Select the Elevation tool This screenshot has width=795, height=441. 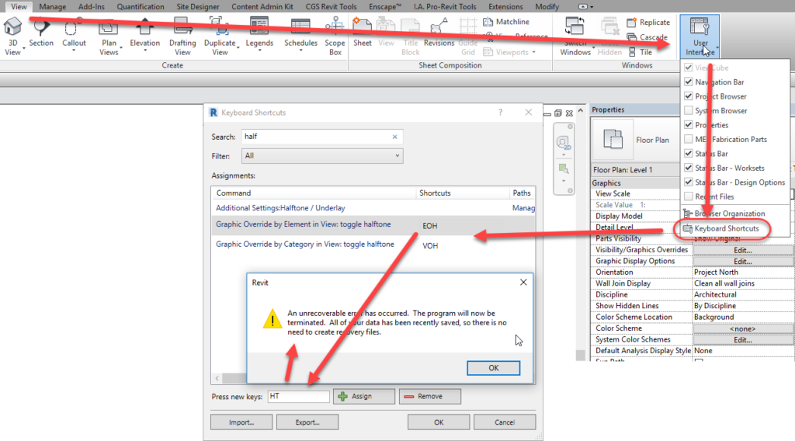[x=144, y=33]
